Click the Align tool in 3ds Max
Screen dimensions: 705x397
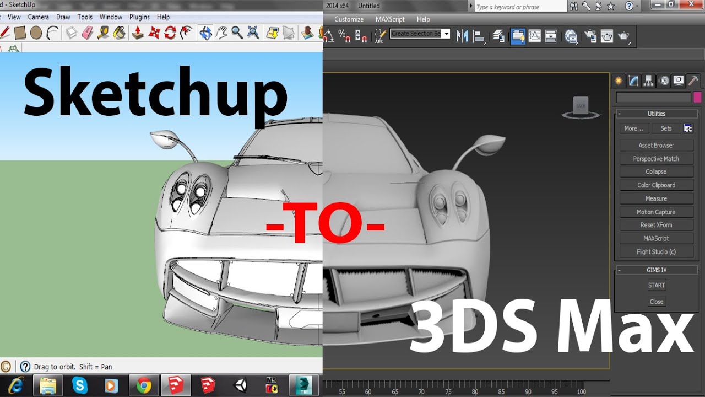point(480,36)
